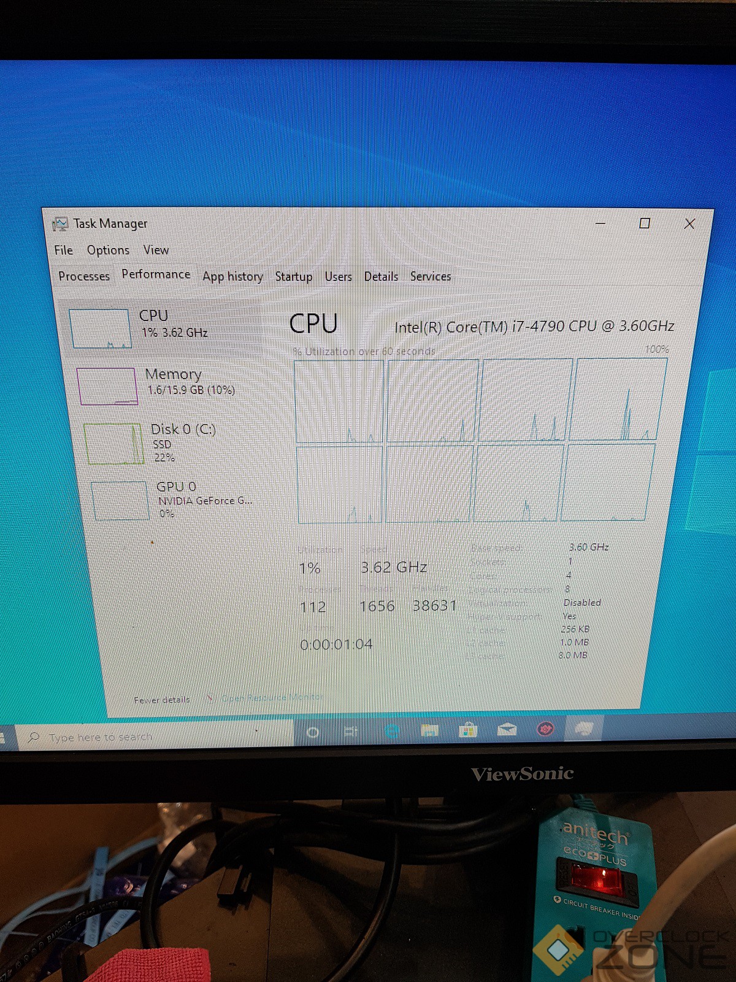Click the 256 KB L1 cache value

(575, 629)
